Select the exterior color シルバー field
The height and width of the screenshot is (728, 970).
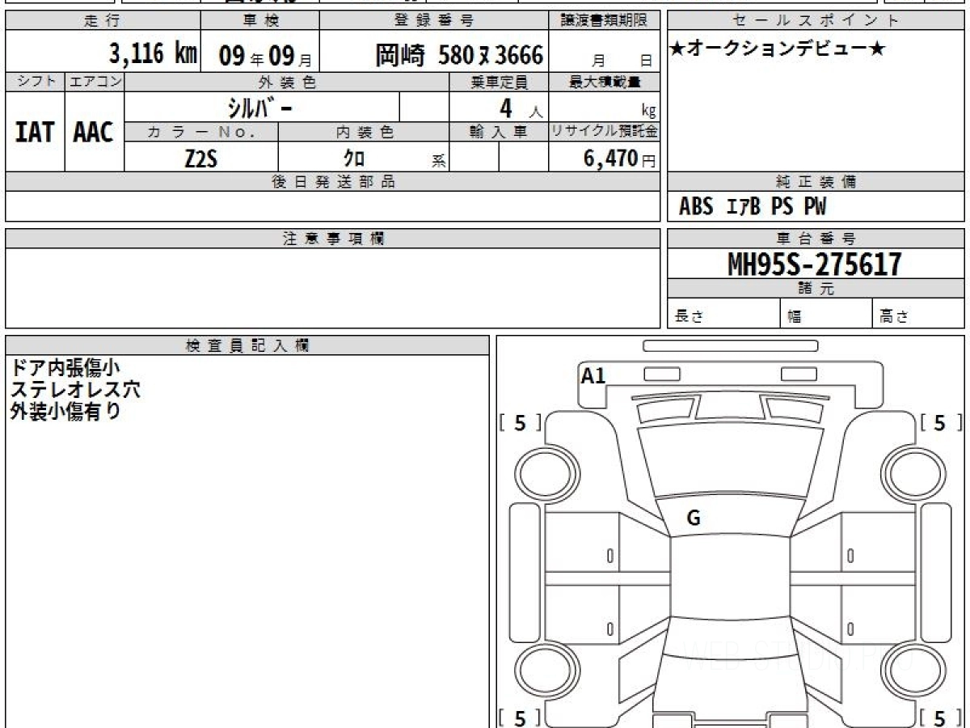click(261, 108)
